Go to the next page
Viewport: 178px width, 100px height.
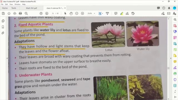tap(47, 14)
